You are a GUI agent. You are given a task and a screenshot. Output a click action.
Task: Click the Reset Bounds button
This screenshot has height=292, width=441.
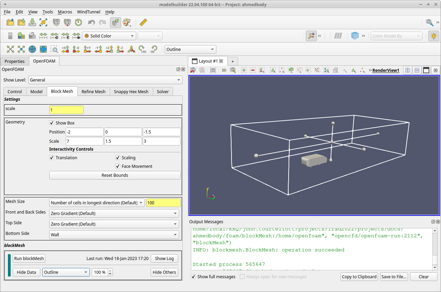[115, 175]
